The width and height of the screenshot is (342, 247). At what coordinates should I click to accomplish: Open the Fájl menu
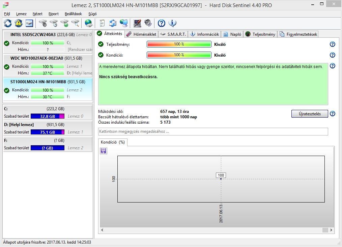pos(7,14)
